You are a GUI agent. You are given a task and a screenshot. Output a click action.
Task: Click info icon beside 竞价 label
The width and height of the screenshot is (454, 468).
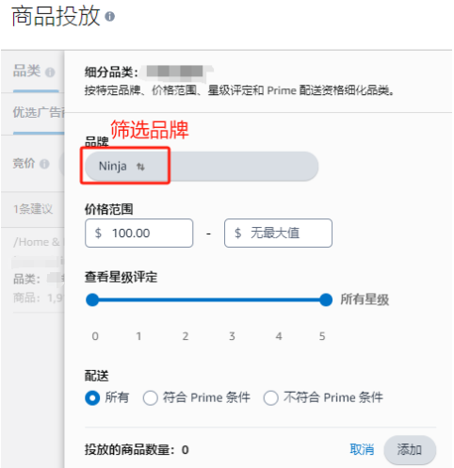point(44,164)
